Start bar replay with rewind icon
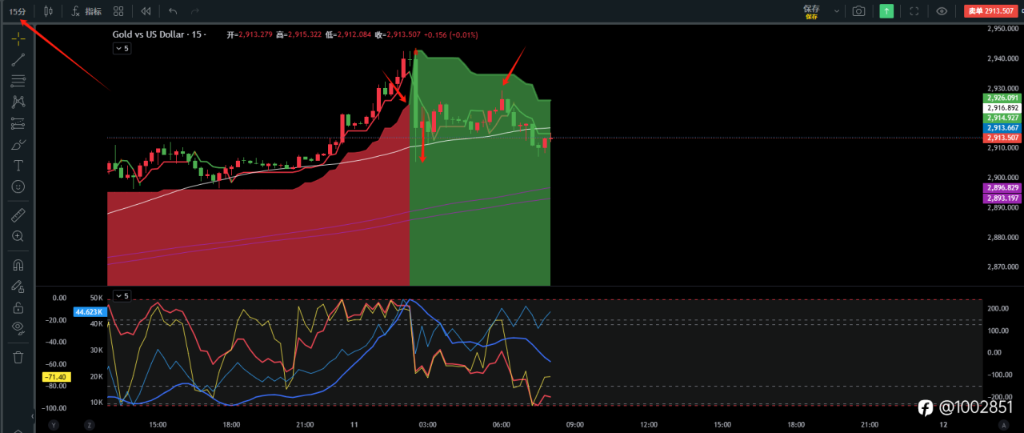Screen dimensions: 1024x433 tap(146, 11)
